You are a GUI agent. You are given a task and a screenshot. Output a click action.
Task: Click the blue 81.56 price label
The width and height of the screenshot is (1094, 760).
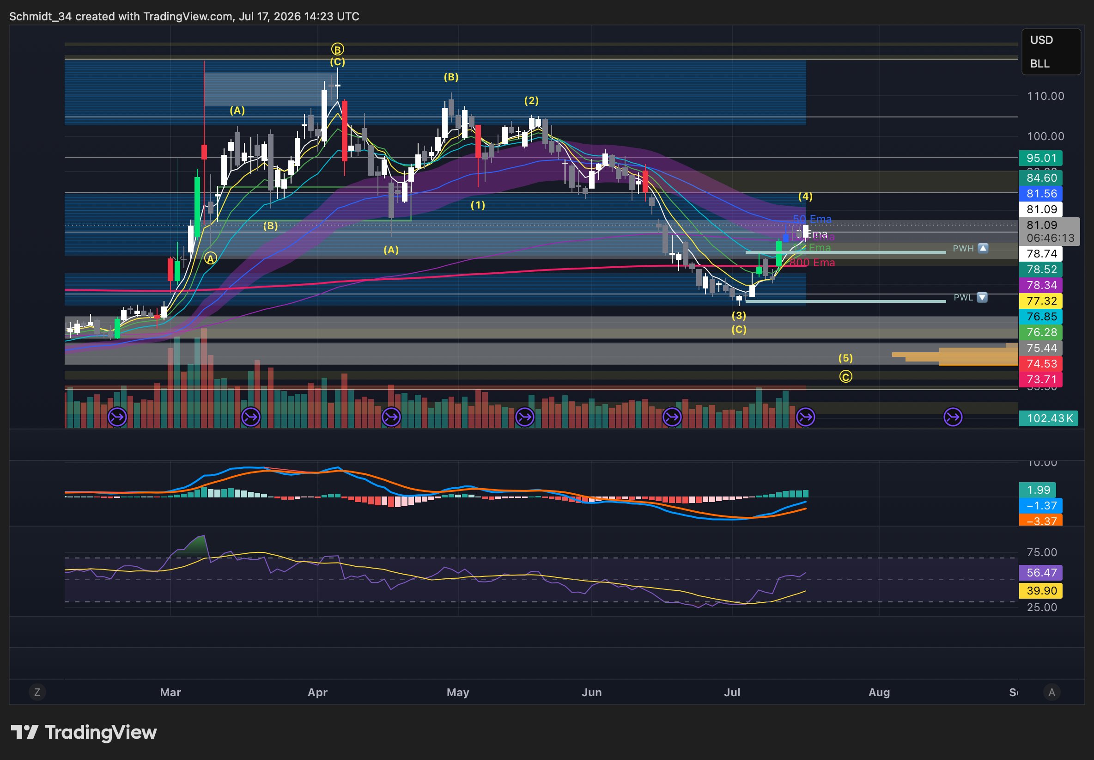[x=1041, y=193]
